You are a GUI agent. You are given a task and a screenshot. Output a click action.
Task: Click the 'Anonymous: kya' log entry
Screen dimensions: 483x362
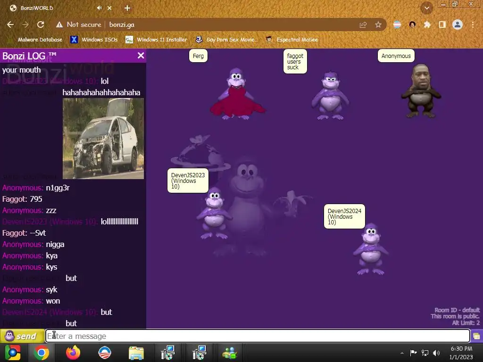(30, 256)
